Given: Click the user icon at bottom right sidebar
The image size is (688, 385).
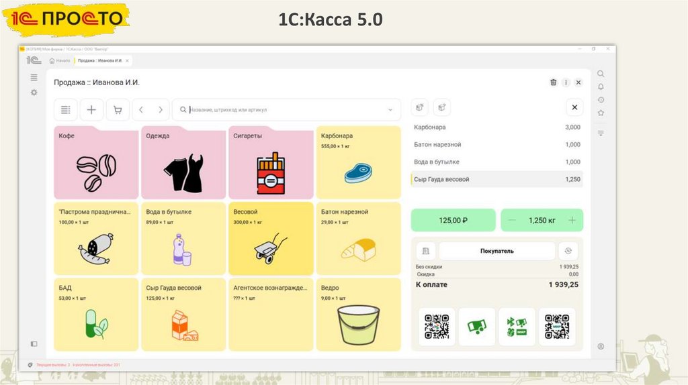Looking at the screenshot, I should point(601,346).
